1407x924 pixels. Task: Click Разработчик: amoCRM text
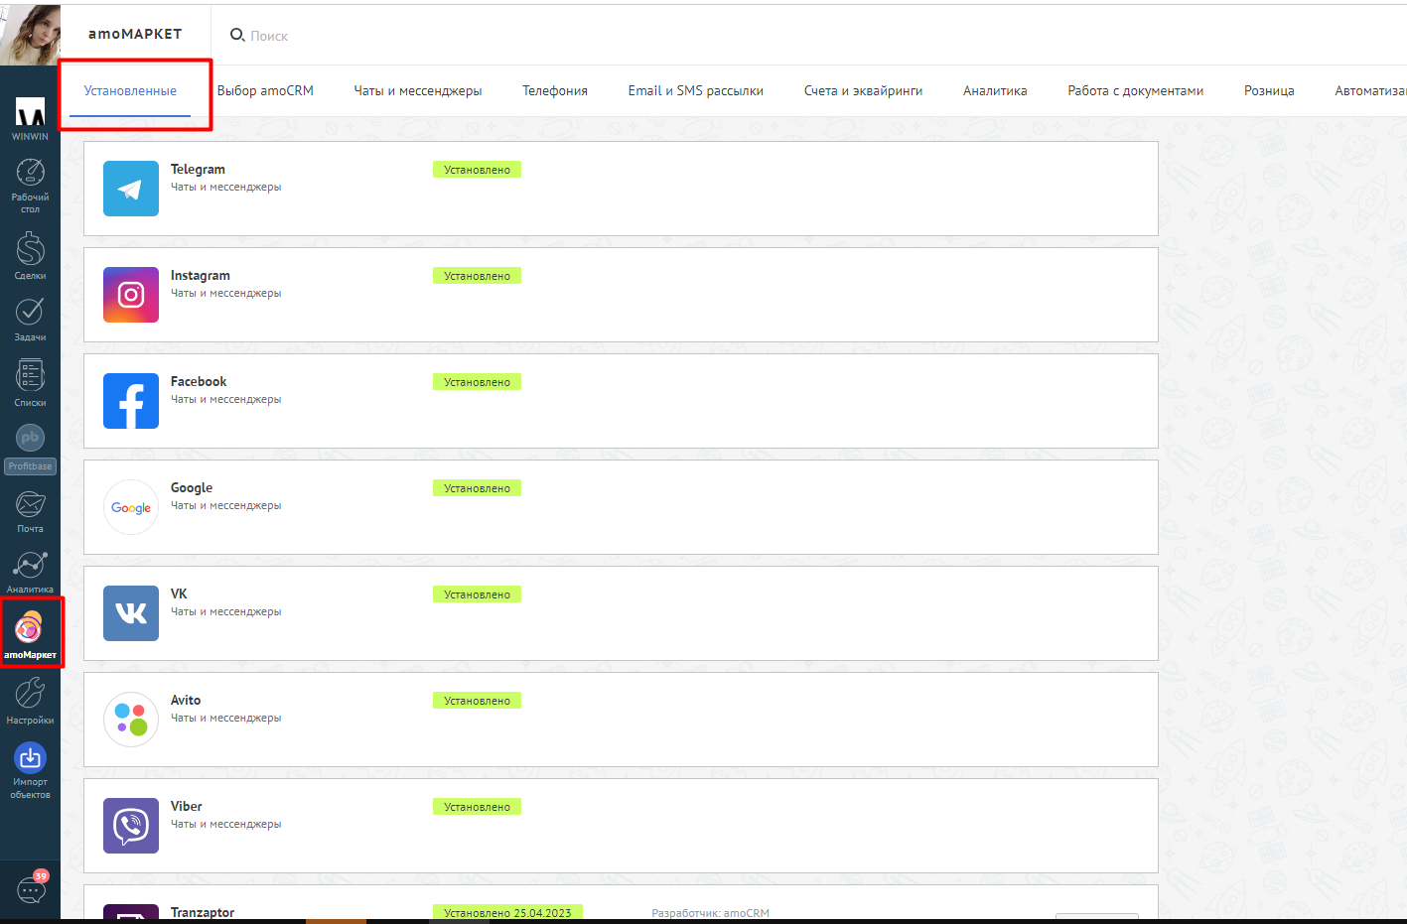point(710,913)
